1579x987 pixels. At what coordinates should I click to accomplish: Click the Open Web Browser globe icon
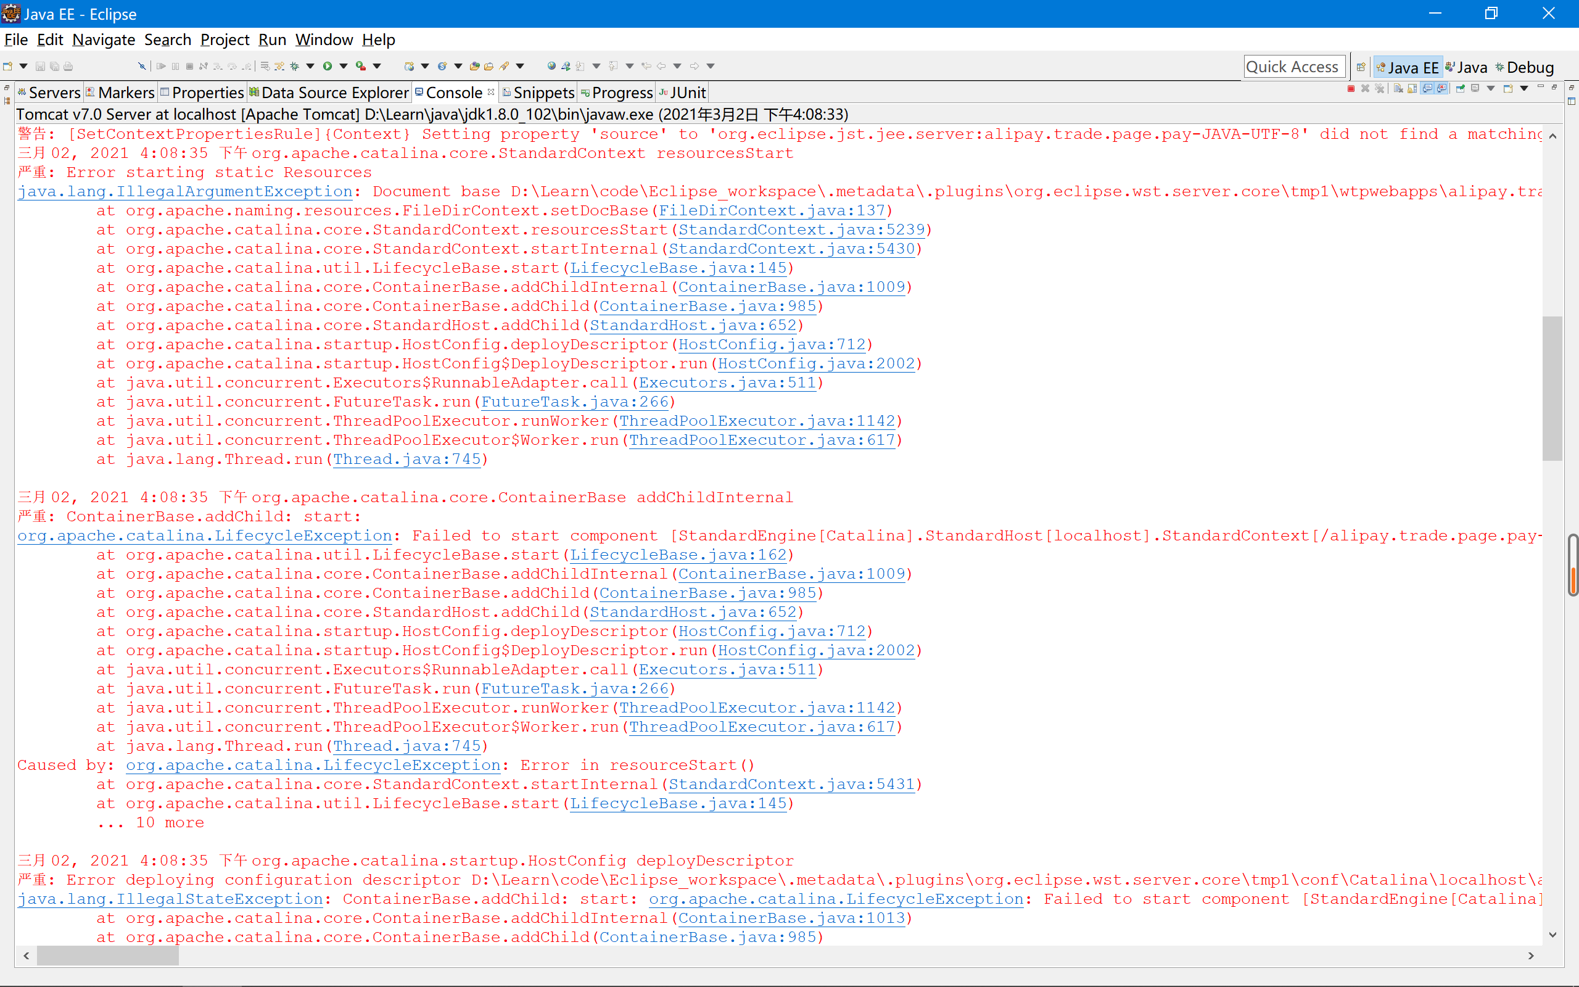(551, 67)
